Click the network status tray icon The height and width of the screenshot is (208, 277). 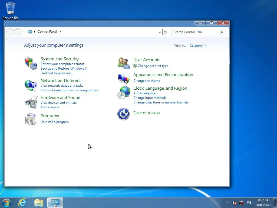pos(241,203)
